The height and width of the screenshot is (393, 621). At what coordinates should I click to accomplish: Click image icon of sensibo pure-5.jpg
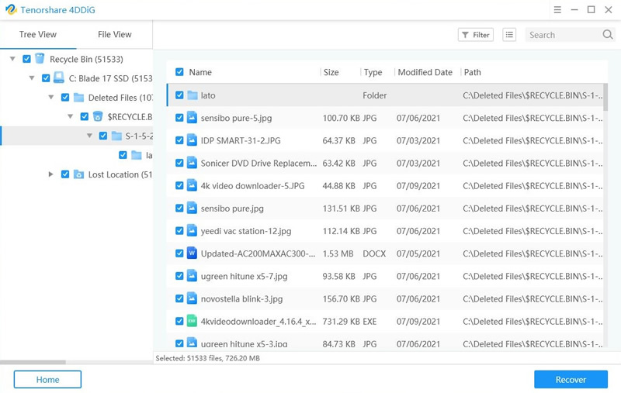coord(192,118)
